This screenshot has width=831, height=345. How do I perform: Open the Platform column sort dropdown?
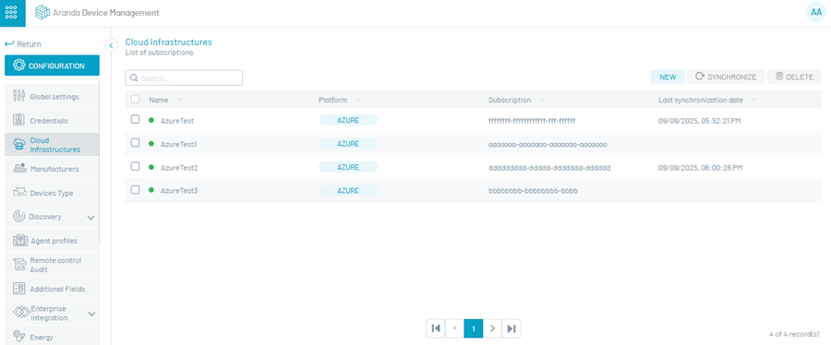[x=359, y=100]
